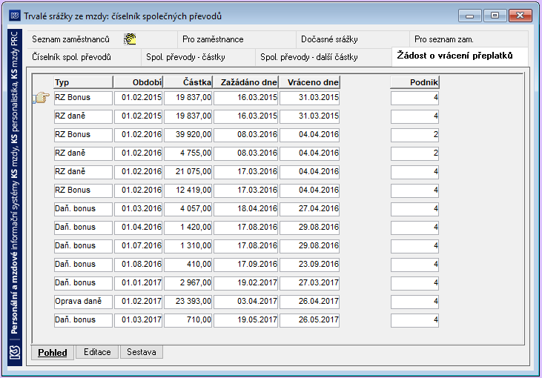
Task: Switch to Editace mode
Action: click(97, 352)
